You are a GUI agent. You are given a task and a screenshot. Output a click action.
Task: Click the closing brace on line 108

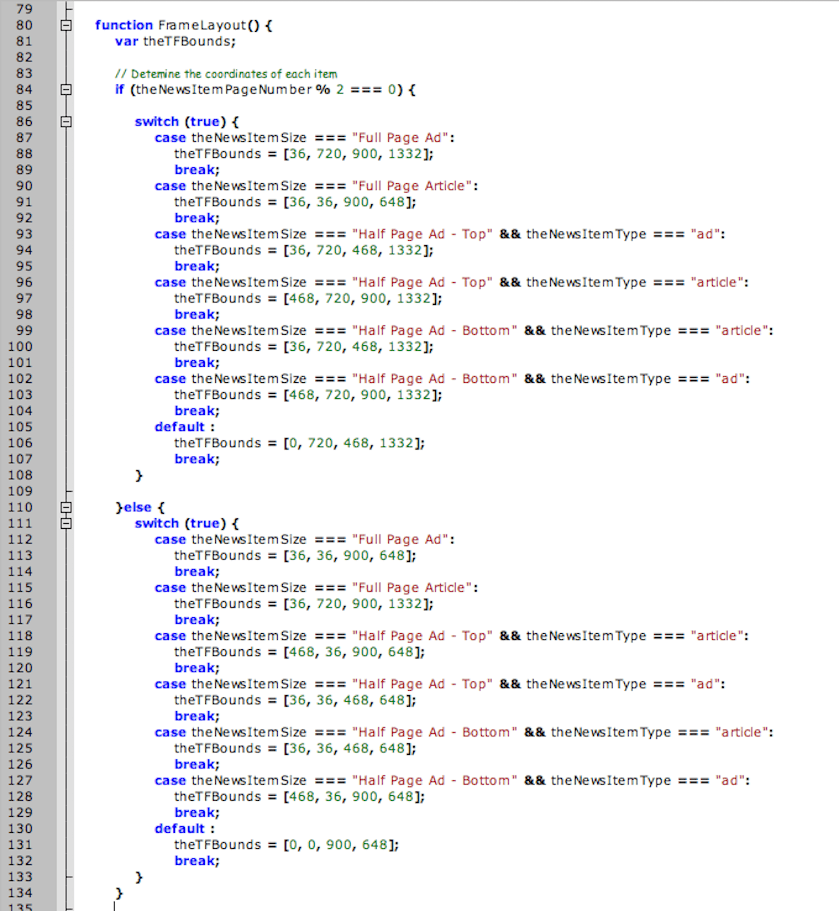[x=139, y=476]
